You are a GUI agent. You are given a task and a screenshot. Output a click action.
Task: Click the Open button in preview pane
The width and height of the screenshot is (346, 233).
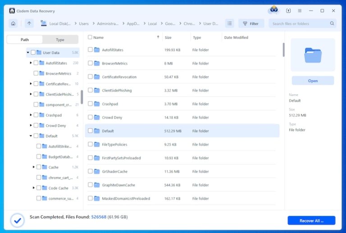click(313, 81)
